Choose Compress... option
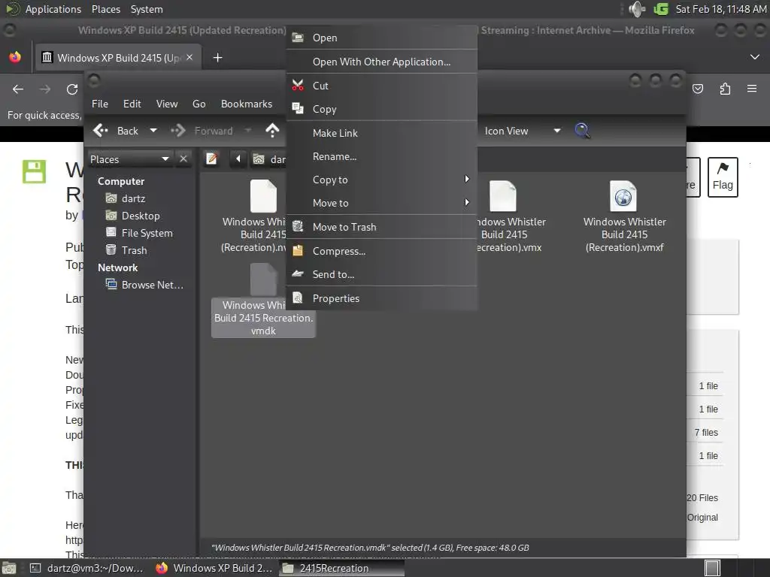Image resolution: width=770 pixels, height=577 pixels. [x=381, y=251]
